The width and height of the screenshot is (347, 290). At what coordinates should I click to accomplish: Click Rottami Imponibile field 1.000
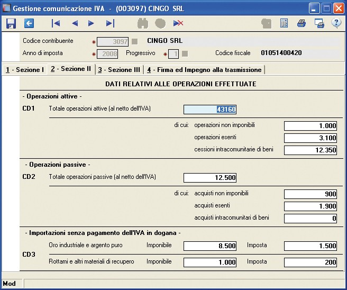210,262
